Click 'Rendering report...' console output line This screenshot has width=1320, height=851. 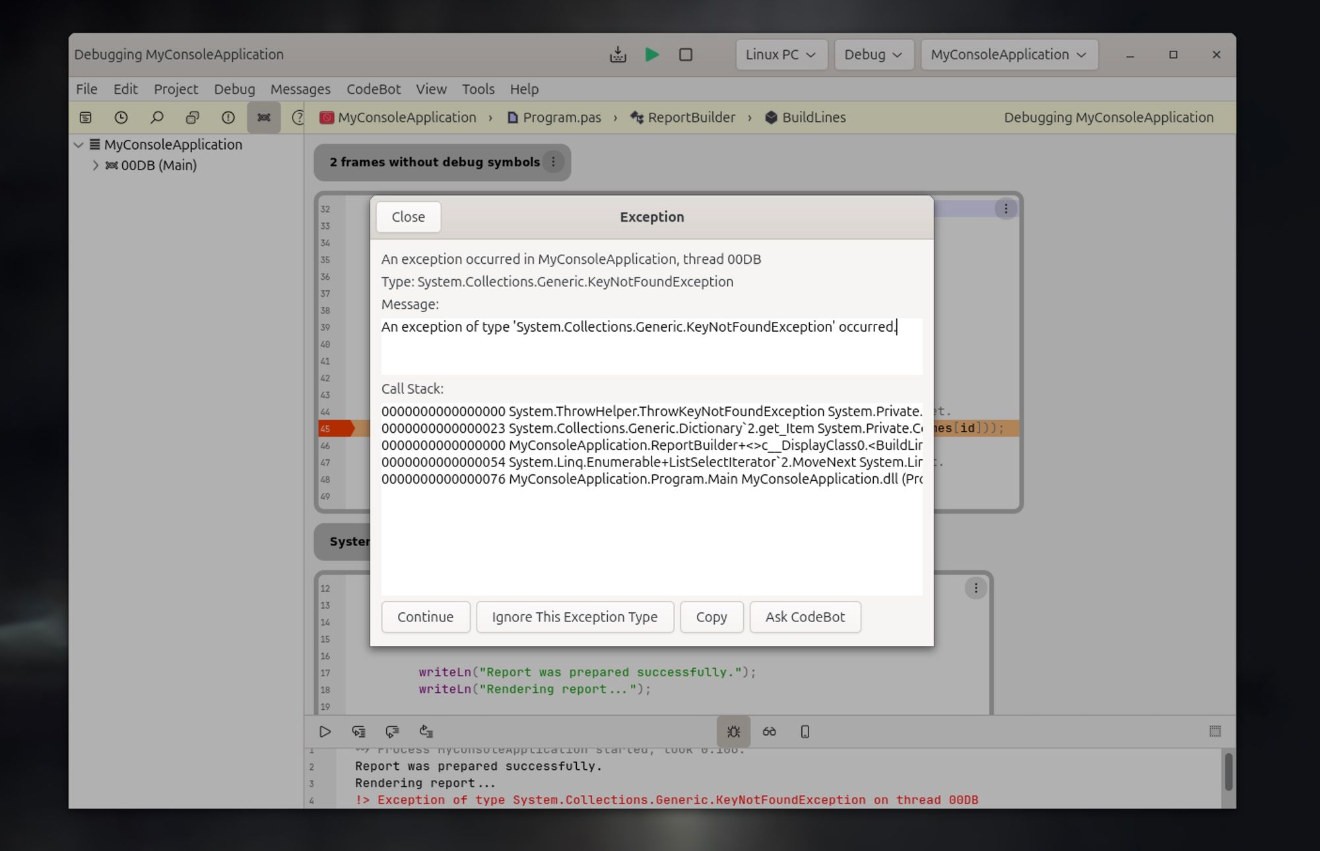pos(425,783)
